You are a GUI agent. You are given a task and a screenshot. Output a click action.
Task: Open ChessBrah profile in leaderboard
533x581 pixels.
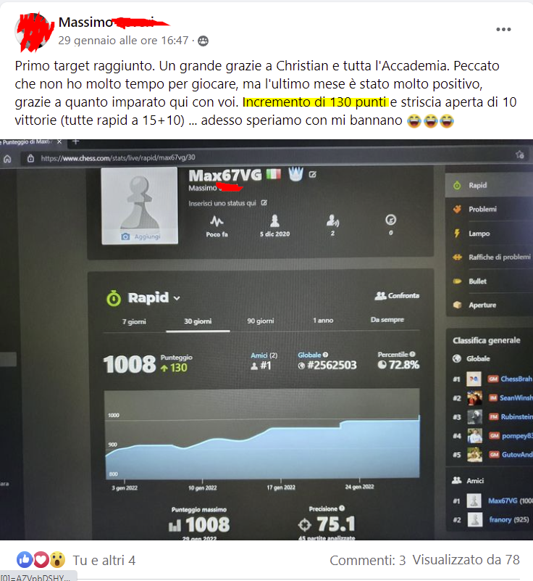[516, 379]
